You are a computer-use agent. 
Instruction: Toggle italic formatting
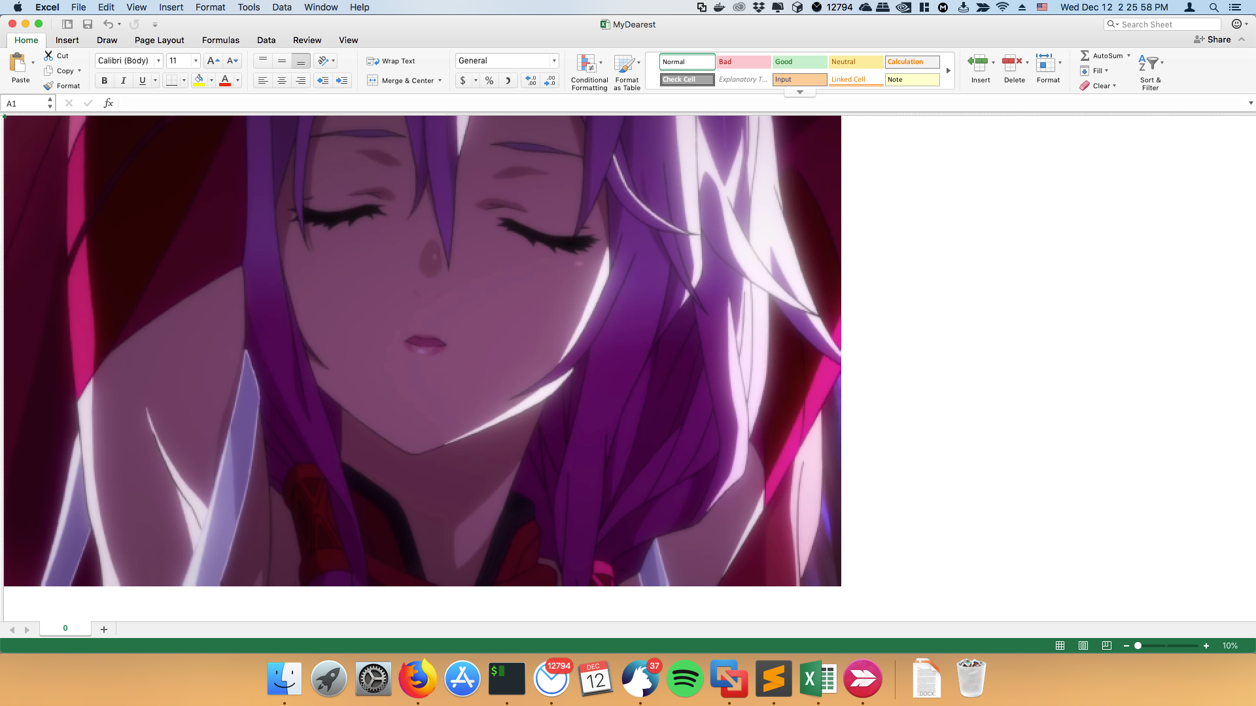click(x=123, y=80)
